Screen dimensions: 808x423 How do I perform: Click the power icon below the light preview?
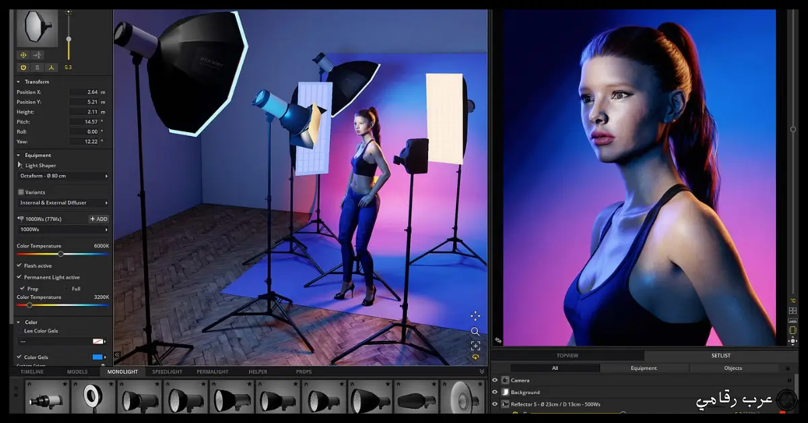(x=23, y=67)
